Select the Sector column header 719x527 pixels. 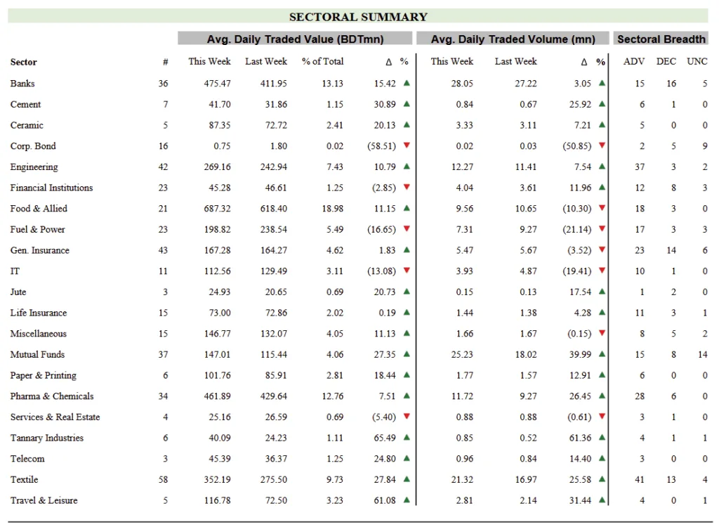click(x=24, y=62)
